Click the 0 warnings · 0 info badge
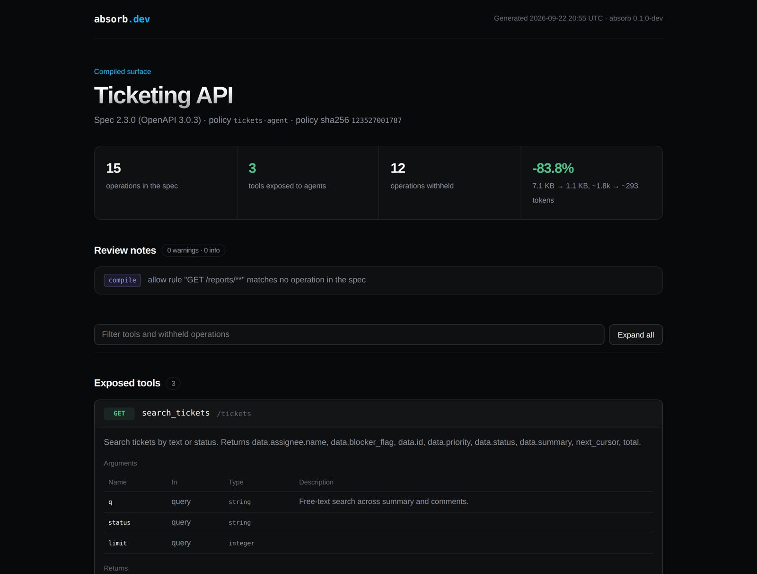Viewport: 757px width, 574px height. pyautogui.click(x=193, y=250)
